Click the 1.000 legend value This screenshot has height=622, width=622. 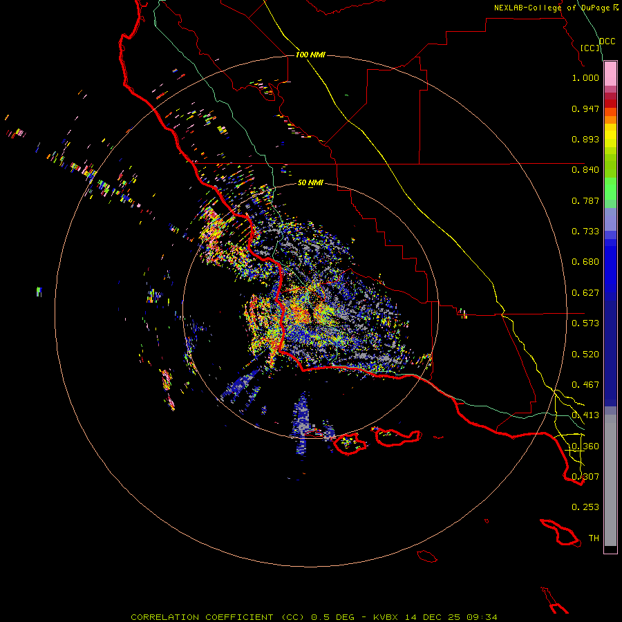pyautogui.click(x=585, y=77)
